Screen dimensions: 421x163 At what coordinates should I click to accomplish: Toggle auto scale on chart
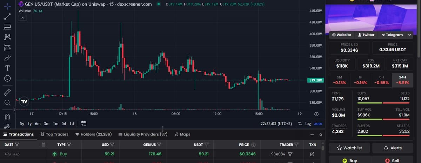pyautogui.click(x=318, y=123)
